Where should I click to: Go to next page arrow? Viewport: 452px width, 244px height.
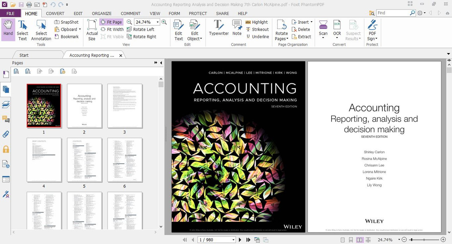click(x=240, y=240)
